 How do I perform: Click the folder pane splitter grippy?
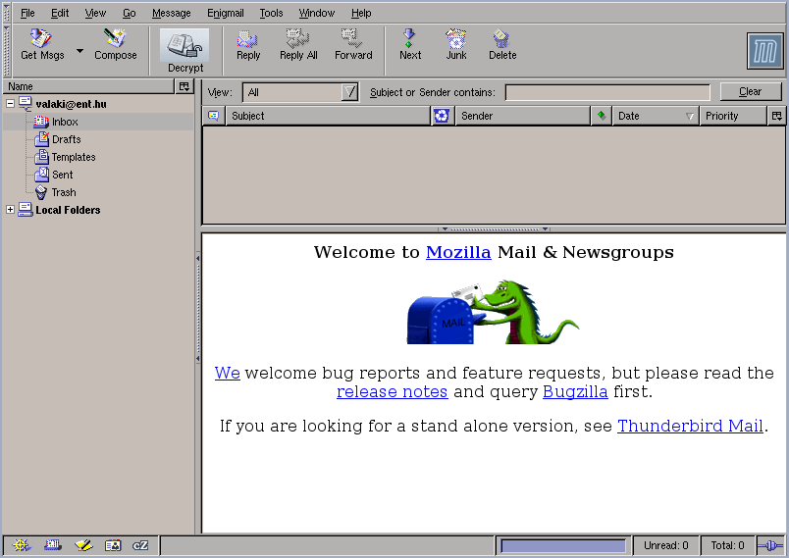tap(198, 308)
